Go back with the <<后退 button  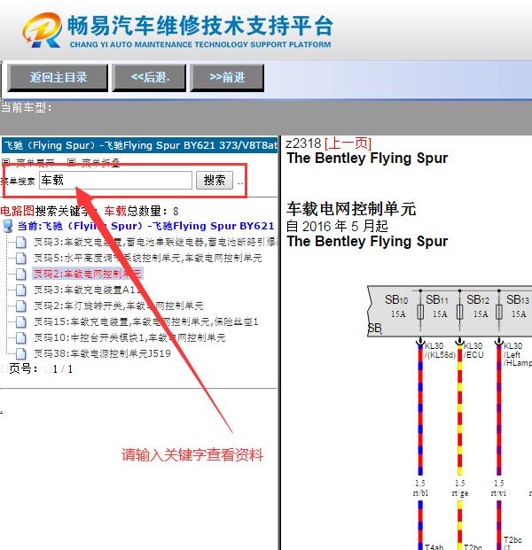(149, 78)
